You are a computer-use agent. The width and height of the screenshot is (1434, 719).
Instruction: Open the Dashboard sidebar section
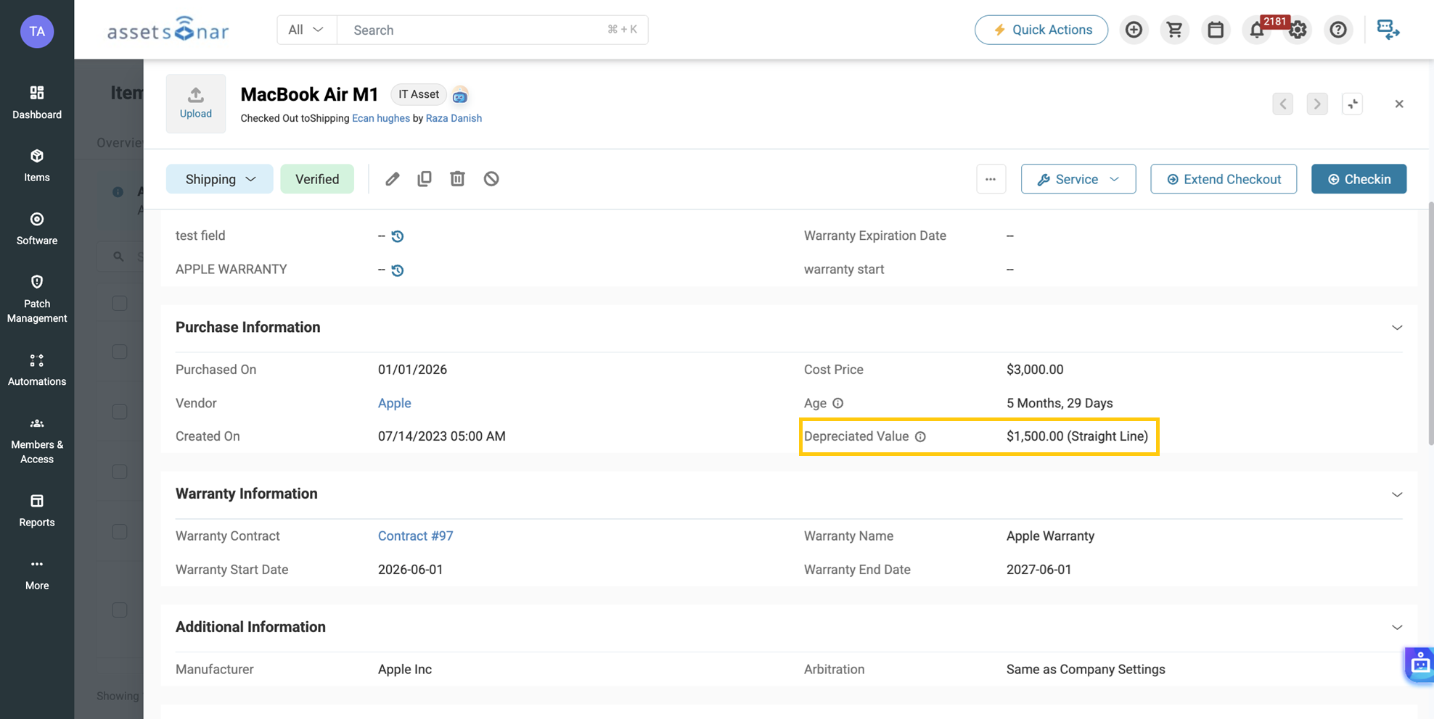[37, 102]
